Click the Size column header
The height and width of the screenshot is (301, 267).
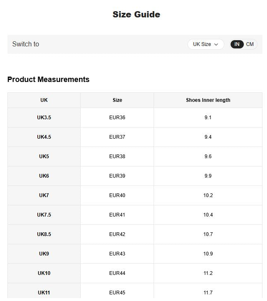pos(117,100)
